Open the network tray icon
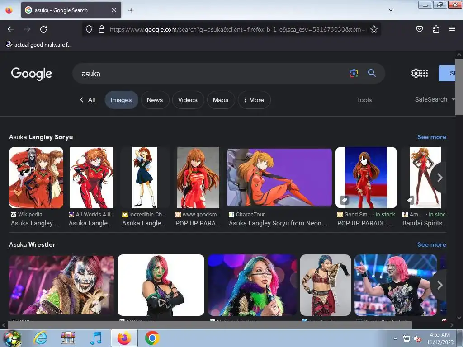 click(x=406, y=339)
